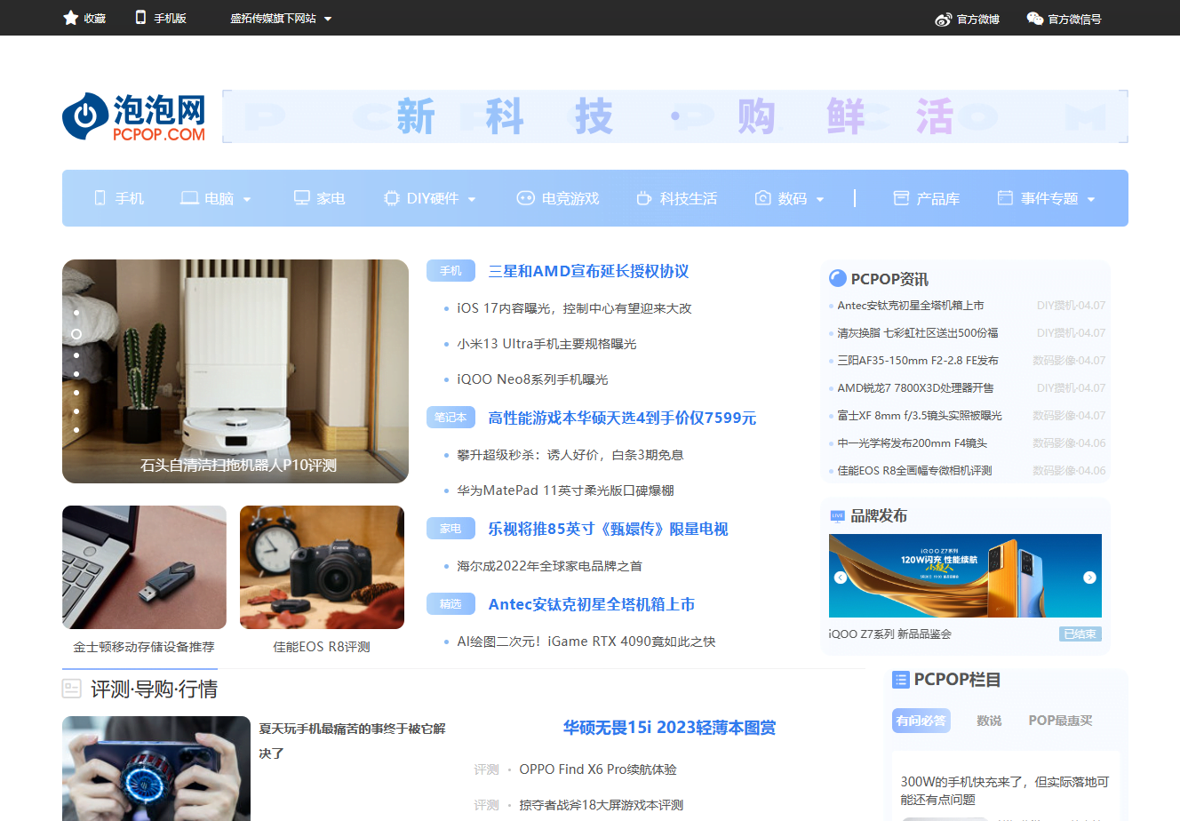Open the iQOO Z7 brand banner image

[x=965, y=576]
